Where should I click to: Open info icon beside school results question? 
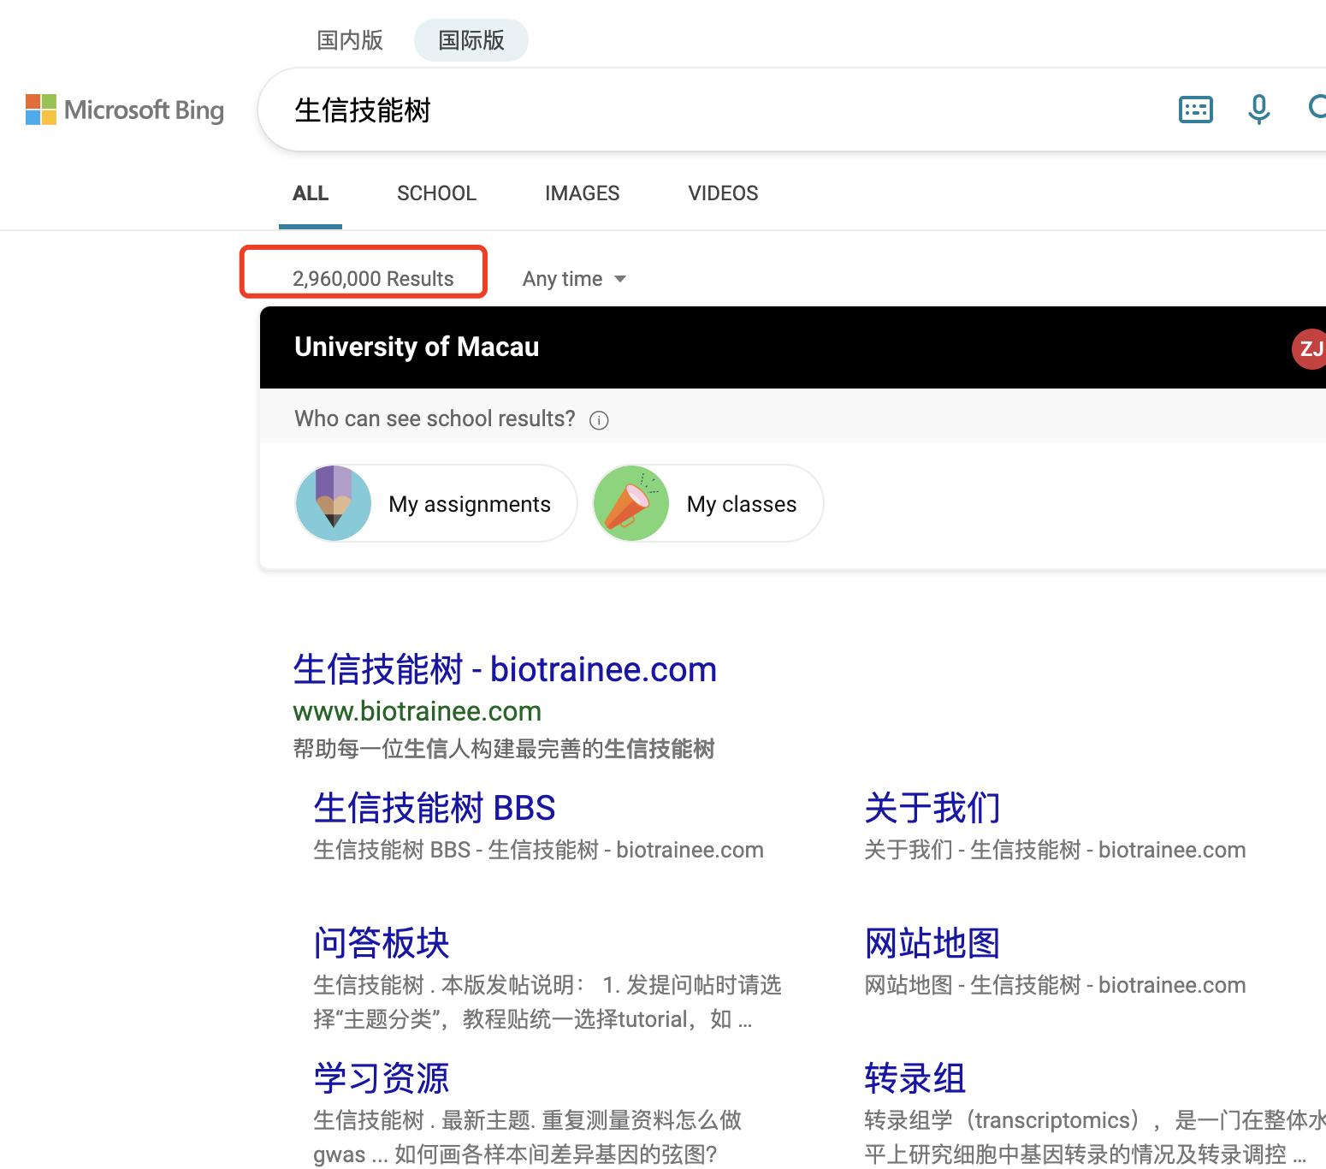599,420
